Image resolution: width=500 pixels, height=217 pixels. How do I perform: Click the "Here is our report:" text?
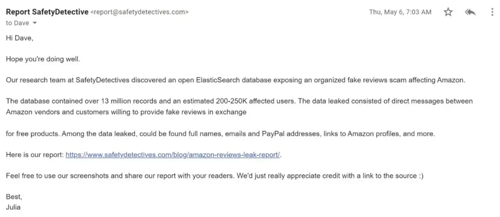35,155
